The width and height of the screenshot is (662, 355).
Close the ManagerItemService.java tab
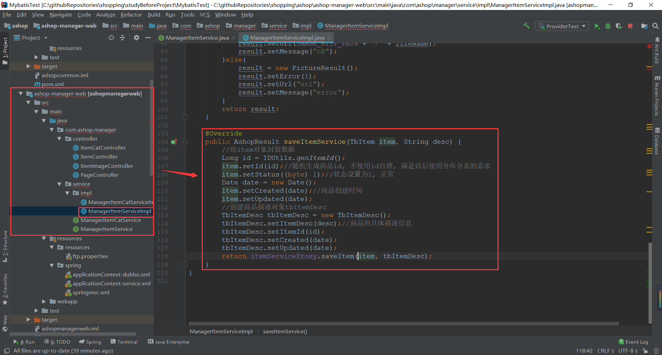tap(233, 38)
